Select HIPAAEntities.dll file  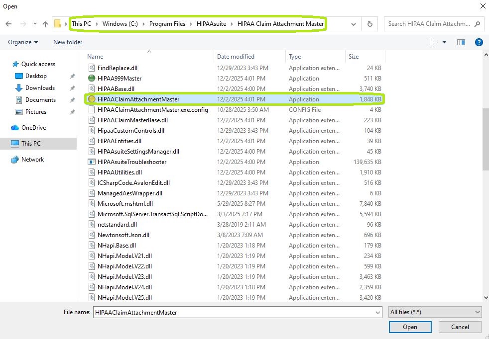[x=120, y=141]
